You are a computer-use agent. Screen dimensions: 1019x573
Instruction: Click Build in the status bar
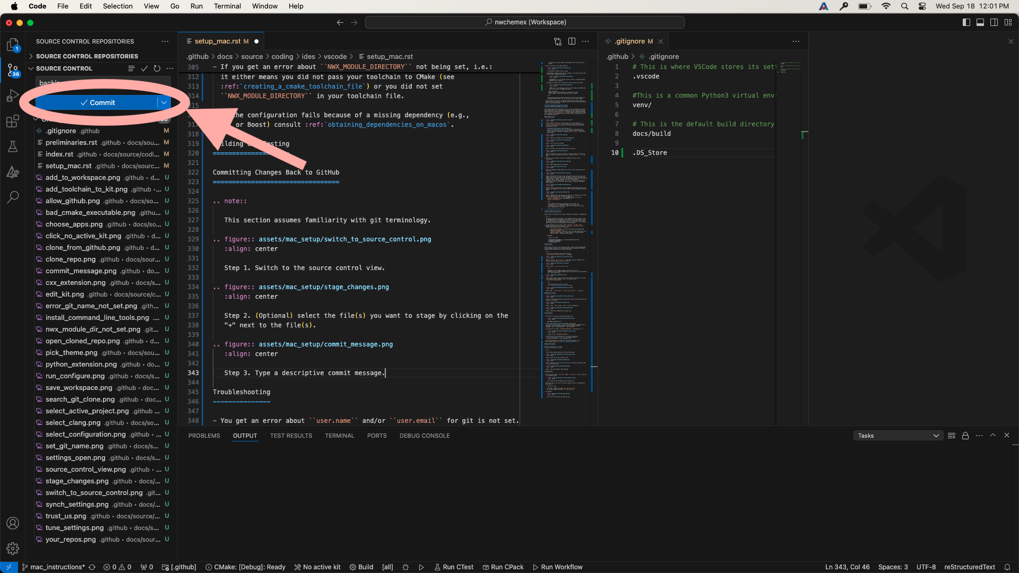pos(361,567)
